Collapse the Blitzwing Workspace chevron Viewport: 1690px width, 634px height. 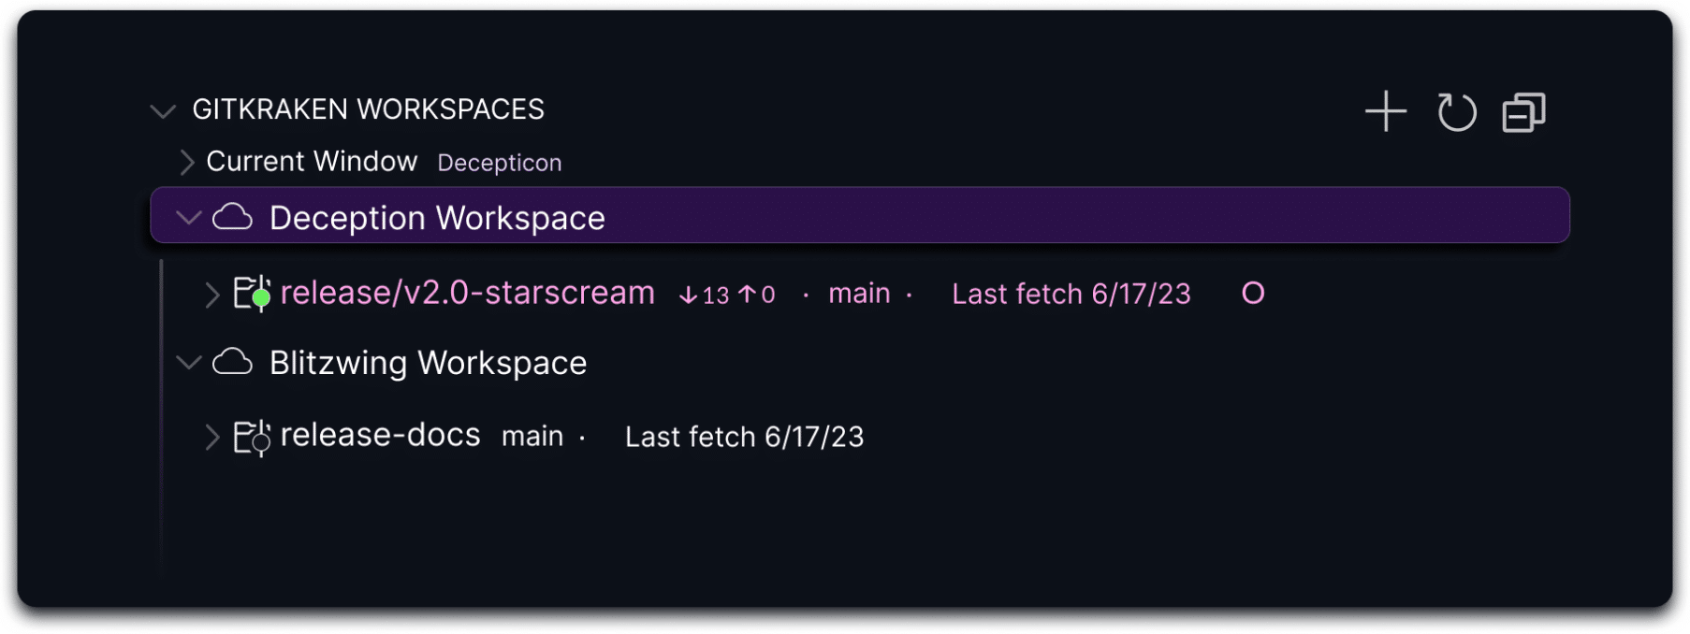(189, 362)
